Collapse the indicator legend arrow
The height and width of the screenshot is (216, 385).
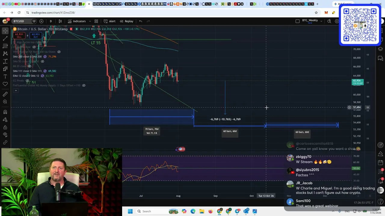coord(16,91)
